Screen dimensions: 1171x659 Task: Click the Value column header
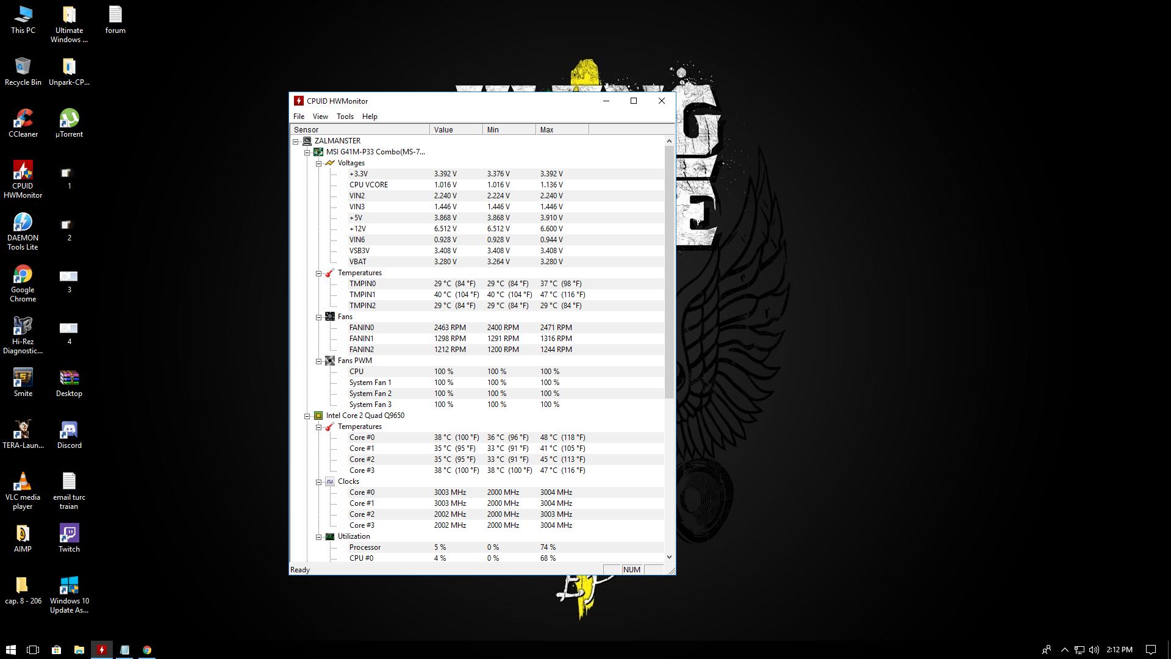pos(456,129)
